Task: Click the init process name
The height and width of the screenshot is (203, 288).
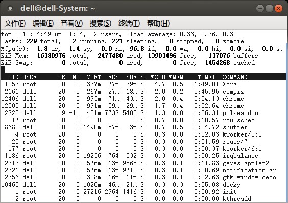Action: coord(230,192)
